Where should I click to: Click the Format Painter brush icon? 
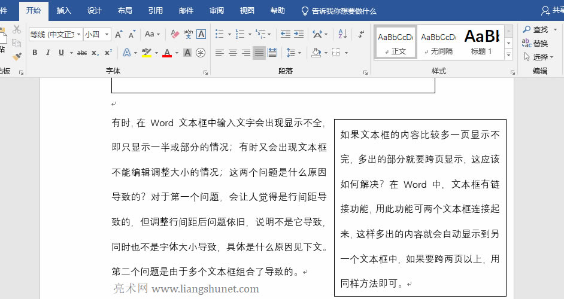point(17,56)
